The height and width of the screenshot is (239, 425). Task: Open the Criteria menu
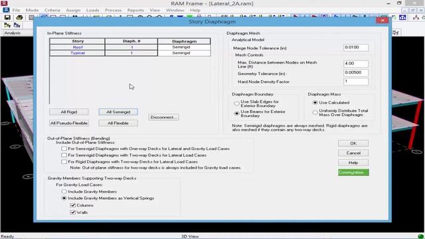[52, 10]
